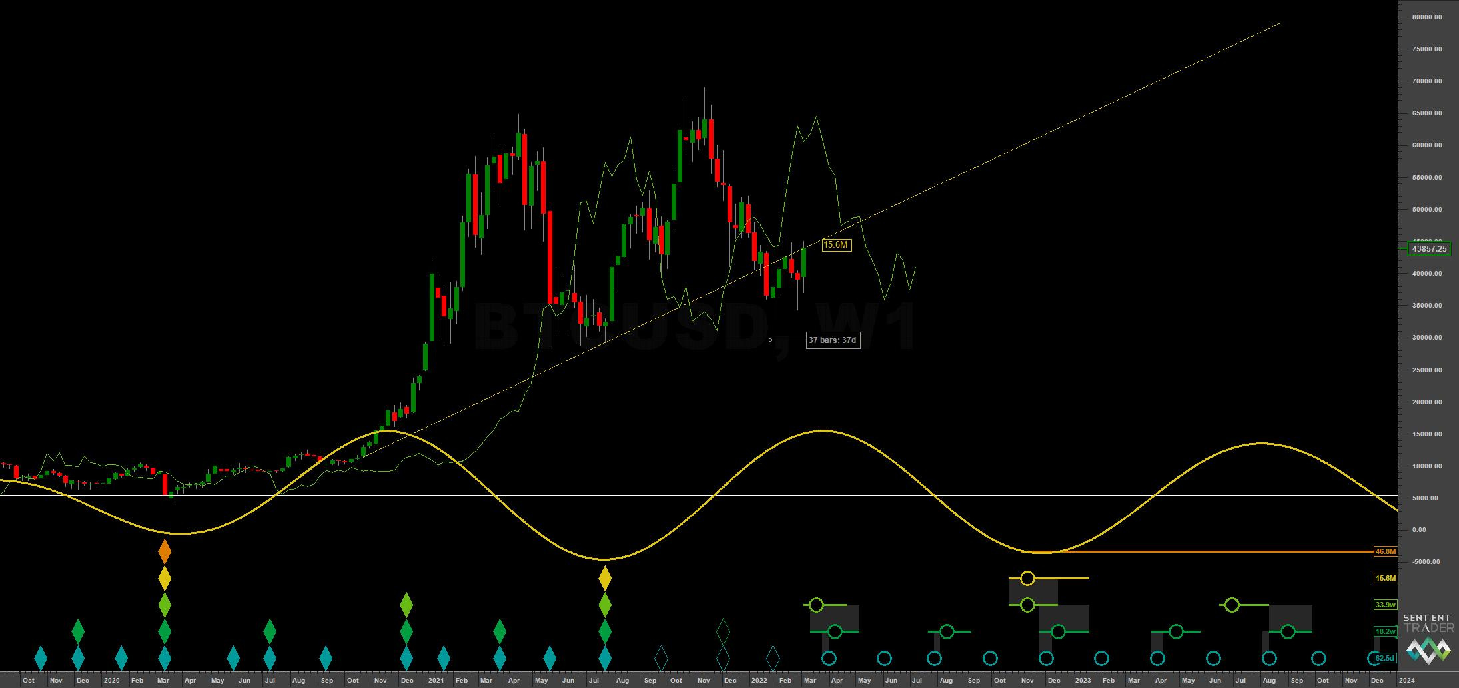1459x688 pixels.
Task: Click the orange diamond above March 2020
Action: 165,551
